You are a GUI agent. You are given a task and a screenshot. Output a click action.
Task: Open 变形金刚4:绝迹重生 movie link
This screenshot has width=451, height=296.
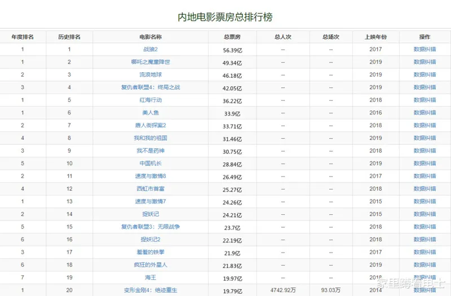151,290
